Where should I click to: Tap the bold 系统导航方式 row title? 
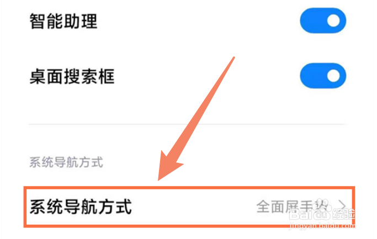click(81, 206)
